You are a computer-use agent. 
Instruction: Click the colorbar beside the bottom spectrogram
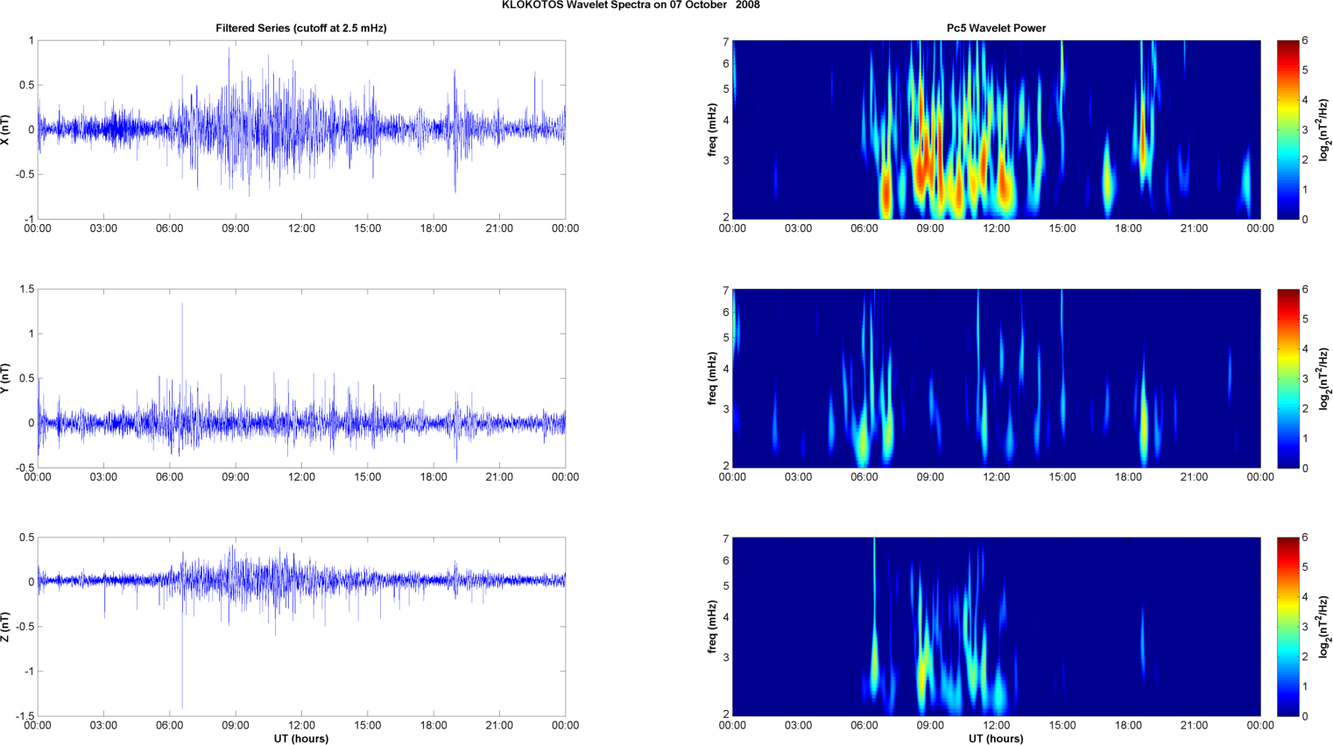[1287, 627]
